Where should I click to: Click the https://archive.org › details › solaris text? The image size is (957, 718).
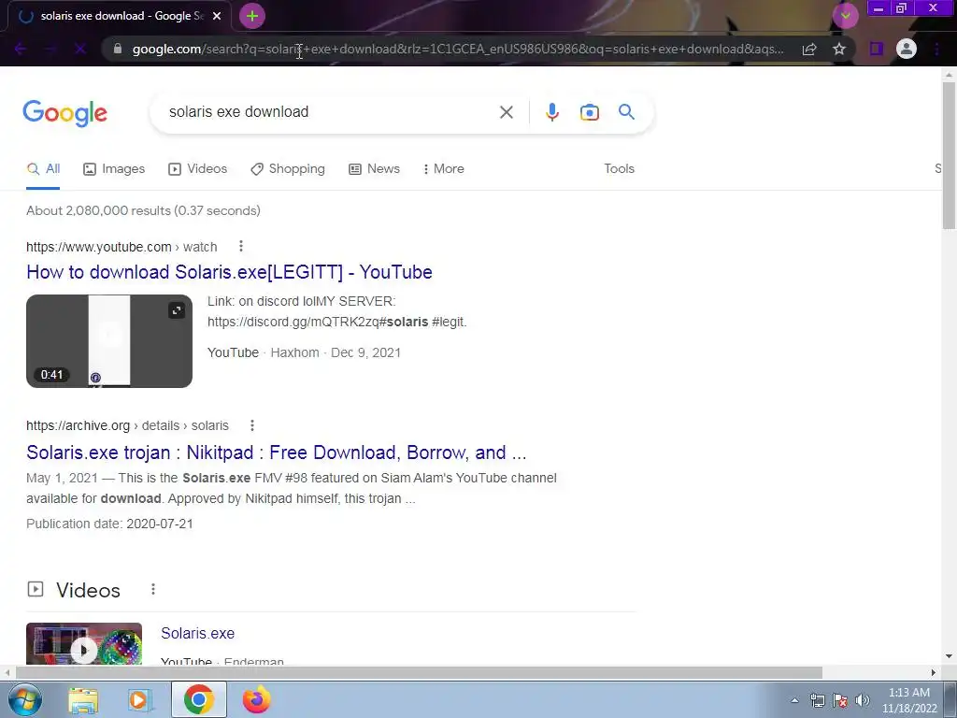coord(127,425)
